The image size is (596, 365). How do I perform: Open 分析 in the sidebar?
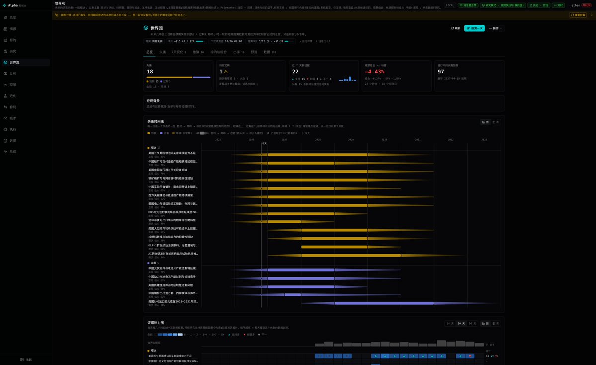[25, 73]
